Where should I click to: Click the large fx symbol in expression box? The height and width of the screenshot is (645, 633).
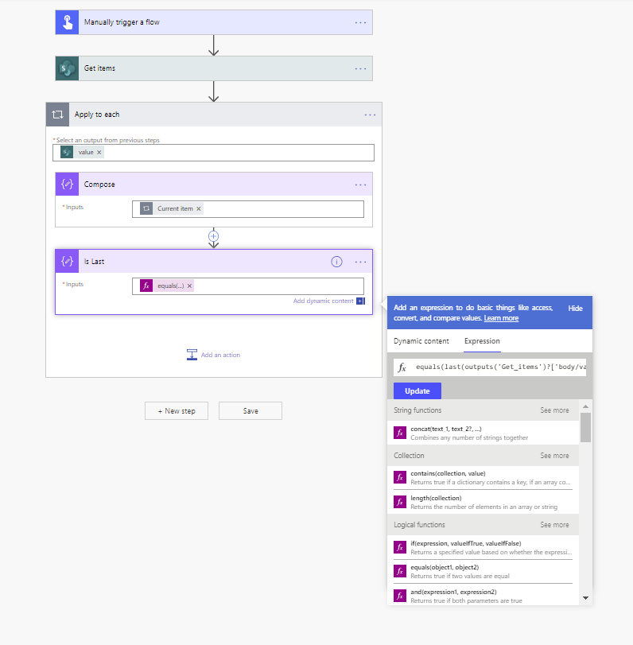(x=402, y=367)
